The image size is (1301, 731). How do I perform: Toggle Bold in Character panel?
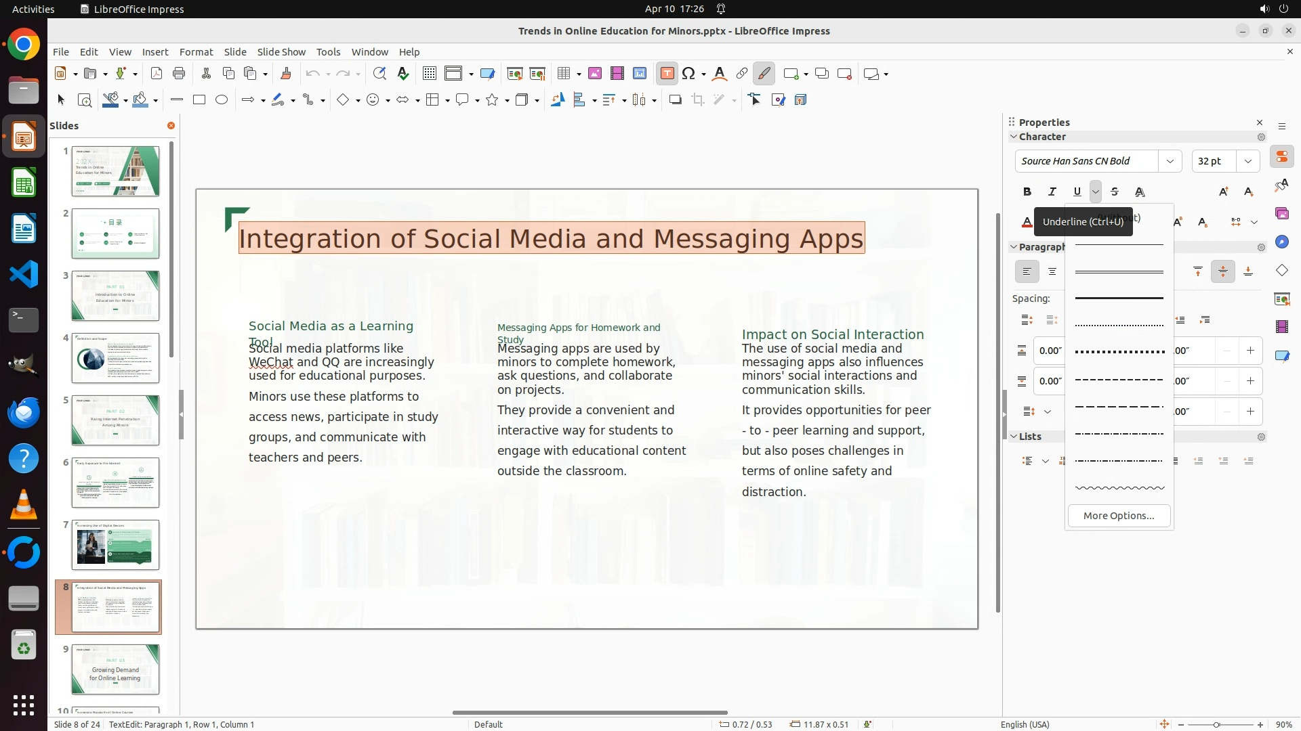pos(1027,192)
